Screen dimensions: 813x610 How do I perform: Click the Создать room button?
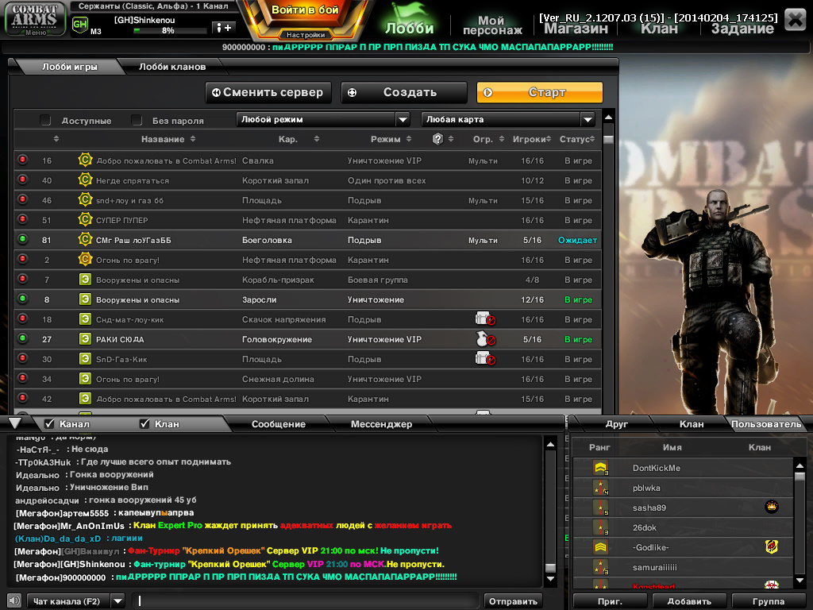[404, 92]
